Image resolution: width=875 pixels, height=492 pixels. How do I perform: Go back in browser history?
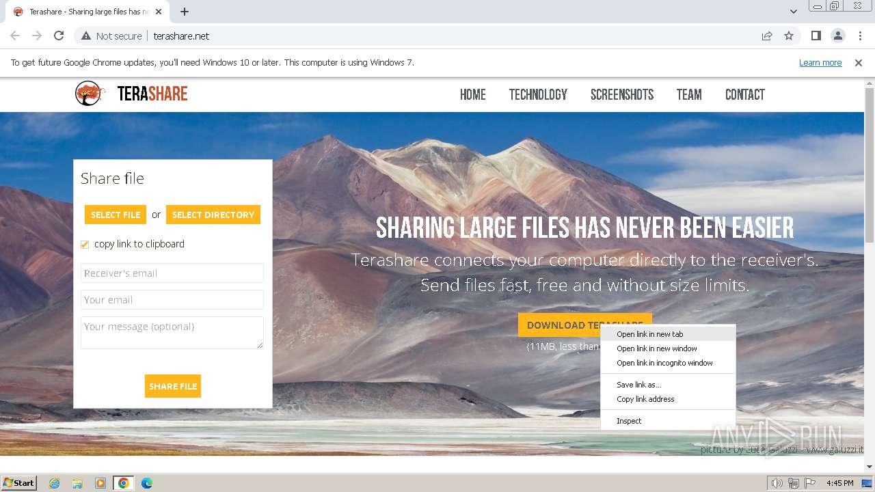15,36
